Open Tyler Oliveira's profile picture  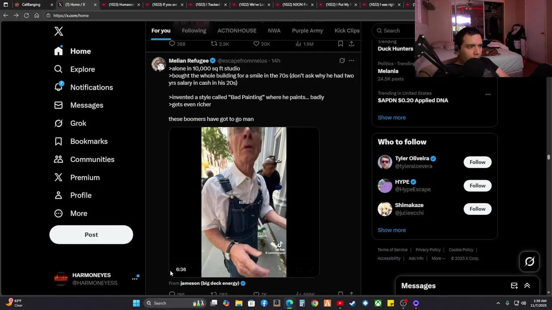(385, 162)
